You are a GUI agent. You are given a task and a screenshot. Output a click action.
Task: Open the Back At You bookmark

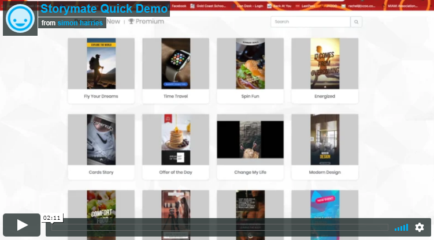pyautogui.click(x=279, y=6)
